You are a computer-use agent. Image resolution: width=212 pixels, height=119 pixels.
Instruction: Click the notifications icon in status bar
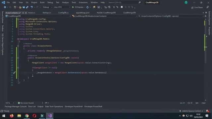[x=208, y=111]
